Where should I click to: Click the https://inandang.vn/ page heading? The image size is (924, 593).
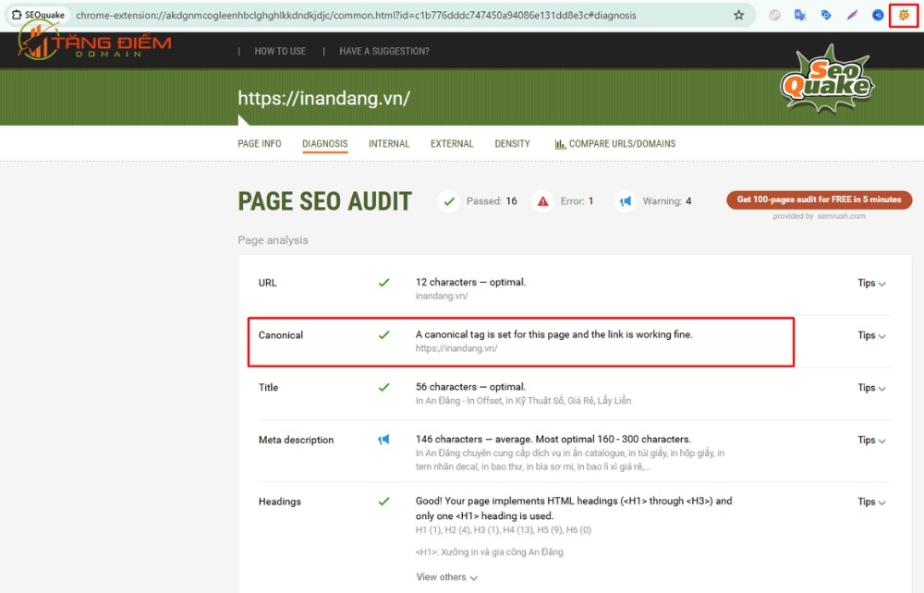[x=324, y=98]
